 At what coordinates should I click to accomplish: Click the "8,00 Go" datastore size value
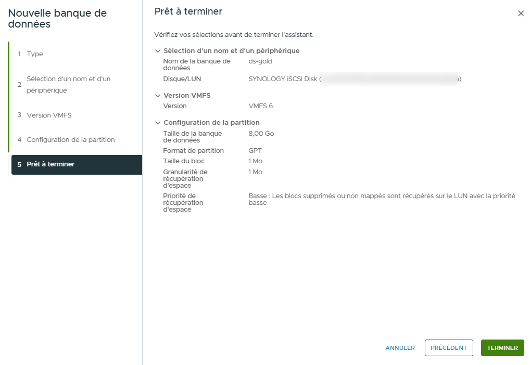260,133
